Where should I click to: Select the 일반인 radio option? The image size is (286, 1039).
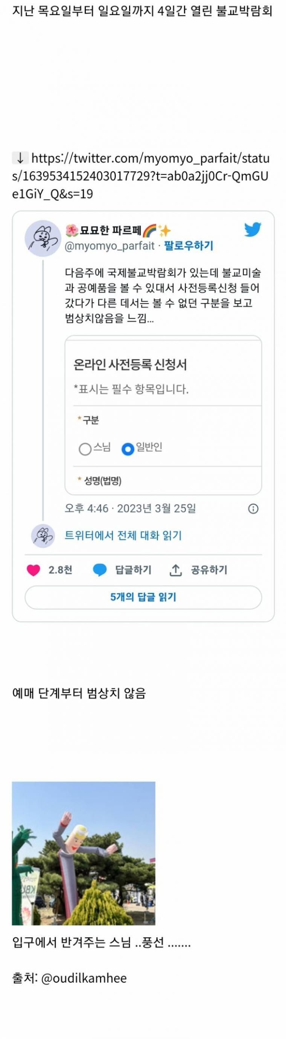click(128, 449)
